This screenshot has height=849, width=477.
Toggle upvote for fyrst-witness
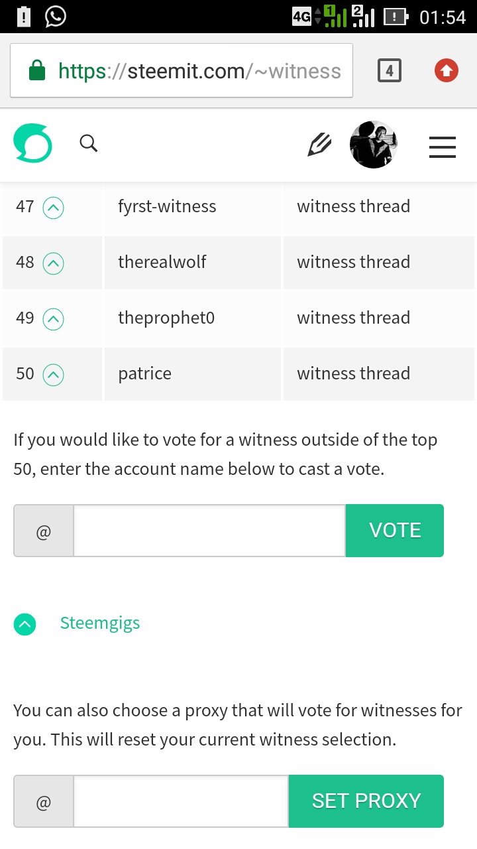click(x=53, y=209)
